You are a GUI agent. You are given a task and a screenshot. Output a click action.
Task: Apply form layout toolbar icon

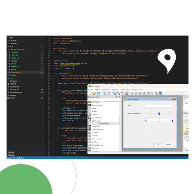(152, 93)
